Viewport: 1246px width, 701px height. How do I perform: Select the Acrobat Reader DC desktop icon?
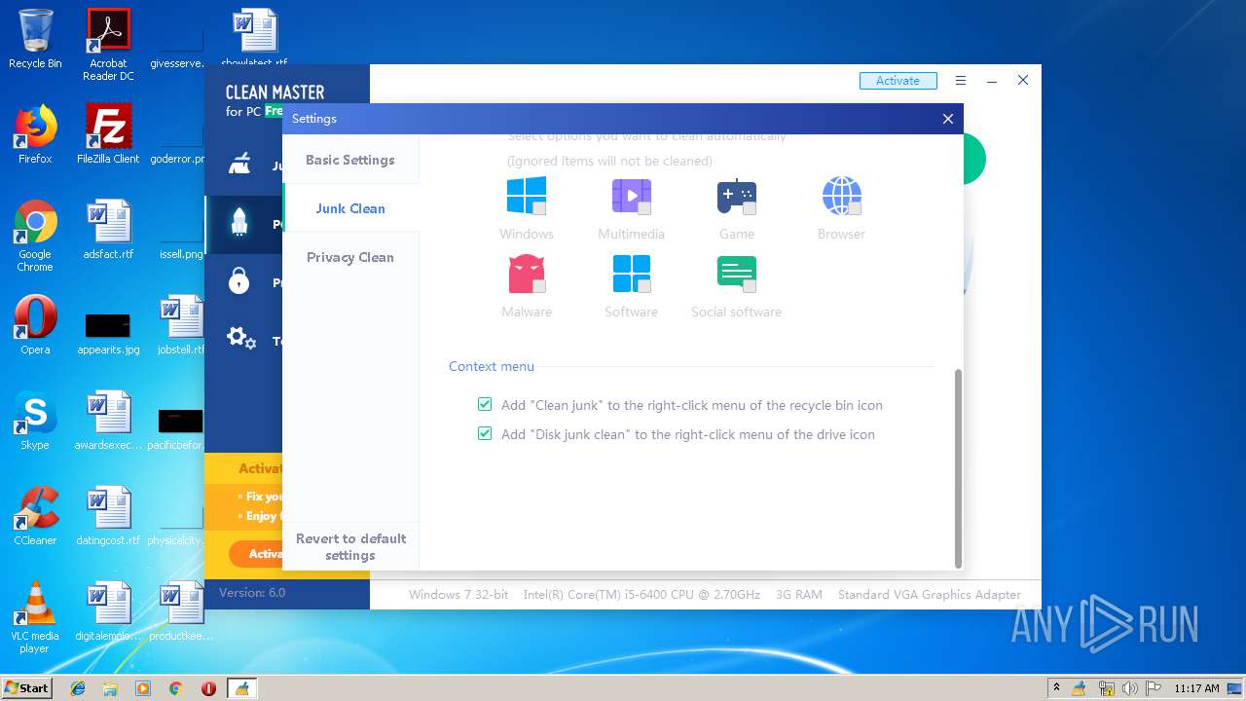(x=108, y=45)
